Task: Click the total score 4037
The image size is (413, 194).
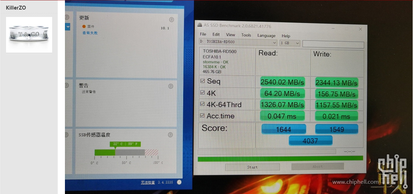Action: point(310,141)
